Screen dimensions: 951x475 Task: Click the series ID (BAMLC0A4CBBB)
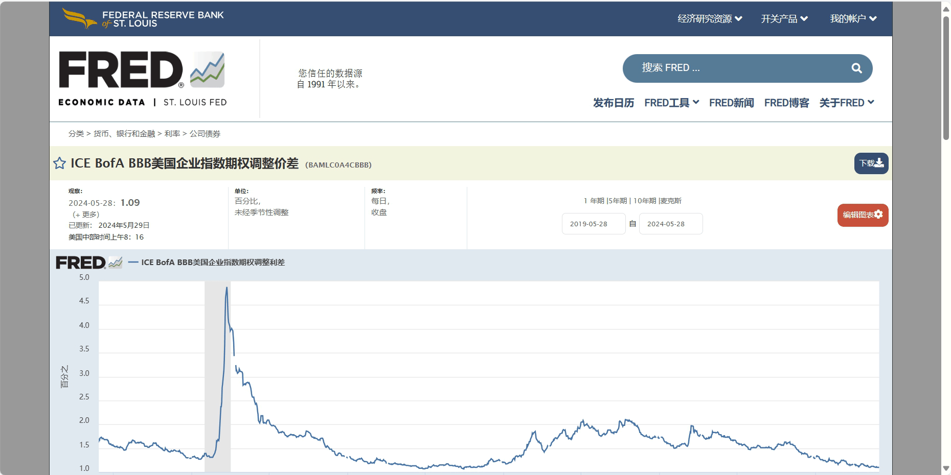[x=338, y=165]
